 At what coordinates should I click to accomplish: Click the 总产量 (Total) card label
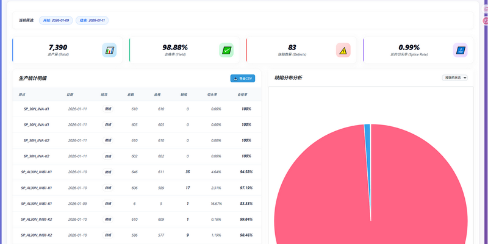(58, 54)
